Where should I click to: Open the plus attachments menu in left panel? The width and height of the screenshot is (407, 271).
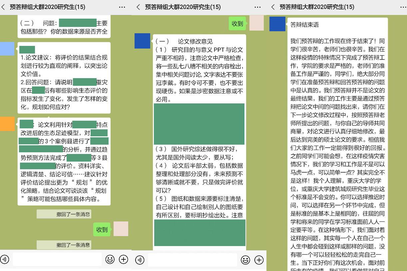[124, 259]
